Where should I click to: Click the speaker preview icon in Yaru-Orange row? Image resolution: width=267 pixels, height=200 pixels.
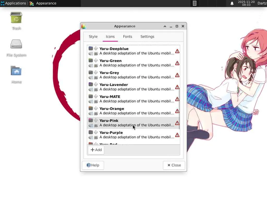[x=90, y=114]
